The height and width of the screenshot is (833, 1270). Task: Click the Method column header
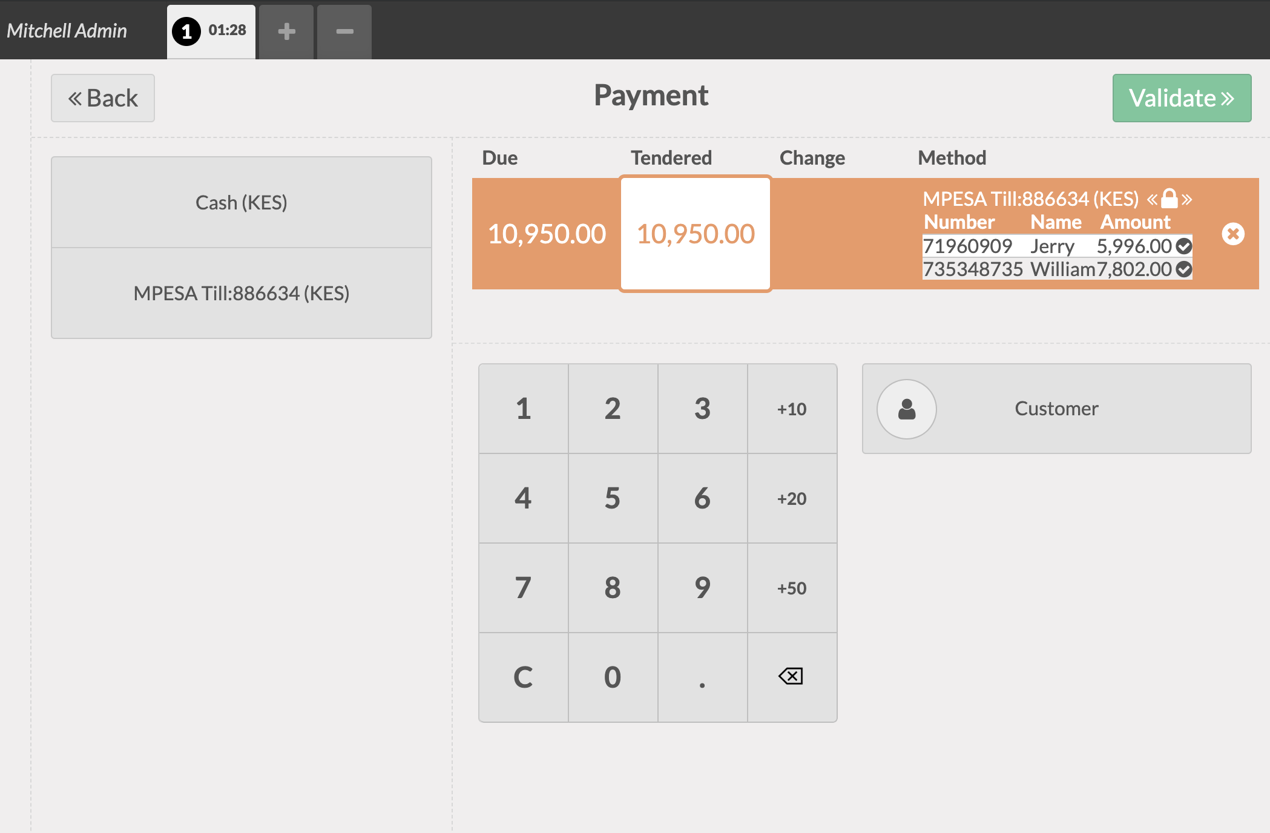pyautogui.click(x=952, y=158)
